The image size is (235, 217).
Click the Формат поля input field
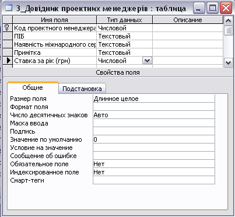click(154, 107)
